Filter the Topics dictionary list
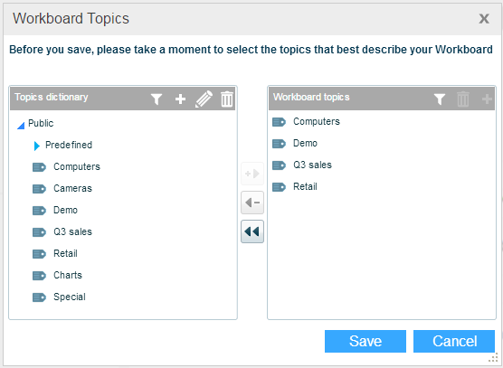Viewport: 503px width, 368px height. (x=157, y=99)
